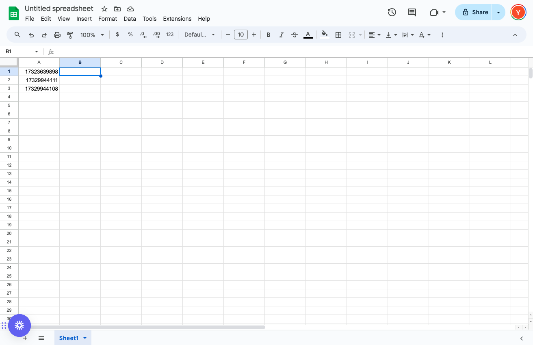Image resolution: width=533 pixels, height=345 pixels.
Task: Click the undo arrow icon
Action: coord(31,35)
